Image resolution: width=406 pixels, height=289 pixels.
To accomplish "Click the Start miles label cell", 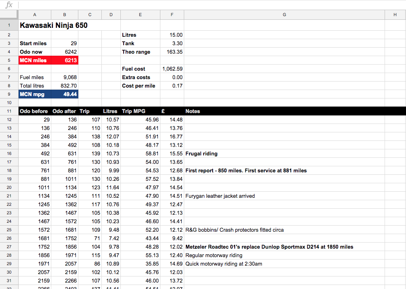I will click(x=35, y=44).
